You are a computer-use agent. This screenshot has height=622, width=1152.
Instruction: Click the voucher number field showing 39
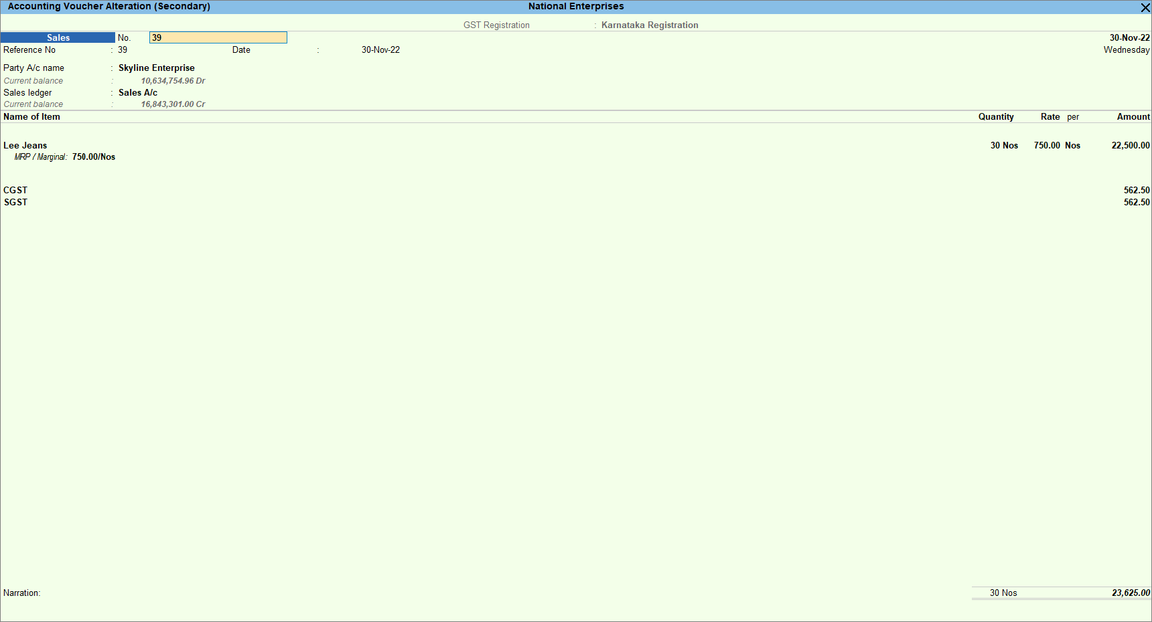coord(218,37)
